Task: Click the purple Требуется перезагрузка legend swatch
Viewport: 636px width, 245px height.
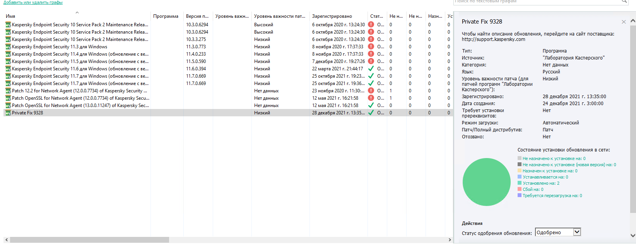Action: coord(520,195)
